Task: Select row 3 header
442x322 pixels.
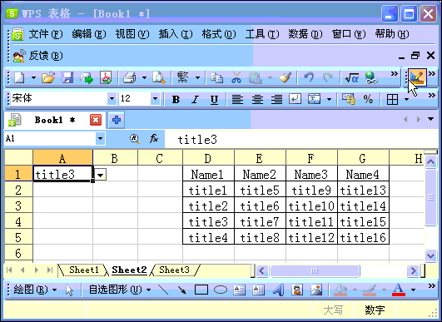Action: click(18, 206)
